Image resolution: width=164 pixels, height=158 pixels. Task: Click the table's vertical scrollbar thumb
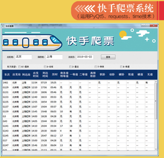click(x=156, y=101)
